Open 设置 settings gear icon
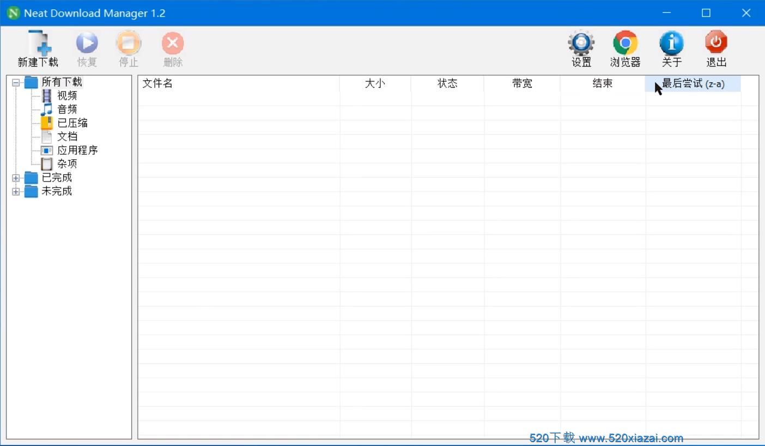The image size is (765, 446). pyautogui.click(x=581, y=43)
